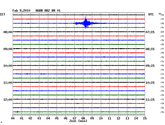Select the 08:00 CET time label
Viewport: 165px width, 125px height.
click(8, 32)
